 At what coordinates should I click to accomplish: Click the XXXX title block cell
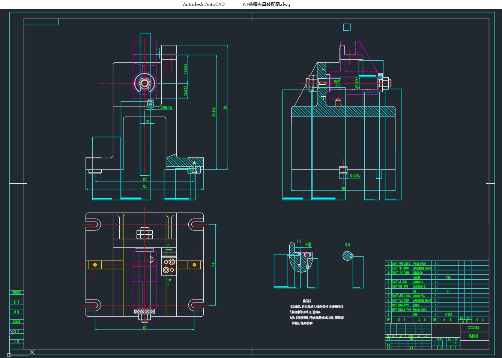point(474,328)
